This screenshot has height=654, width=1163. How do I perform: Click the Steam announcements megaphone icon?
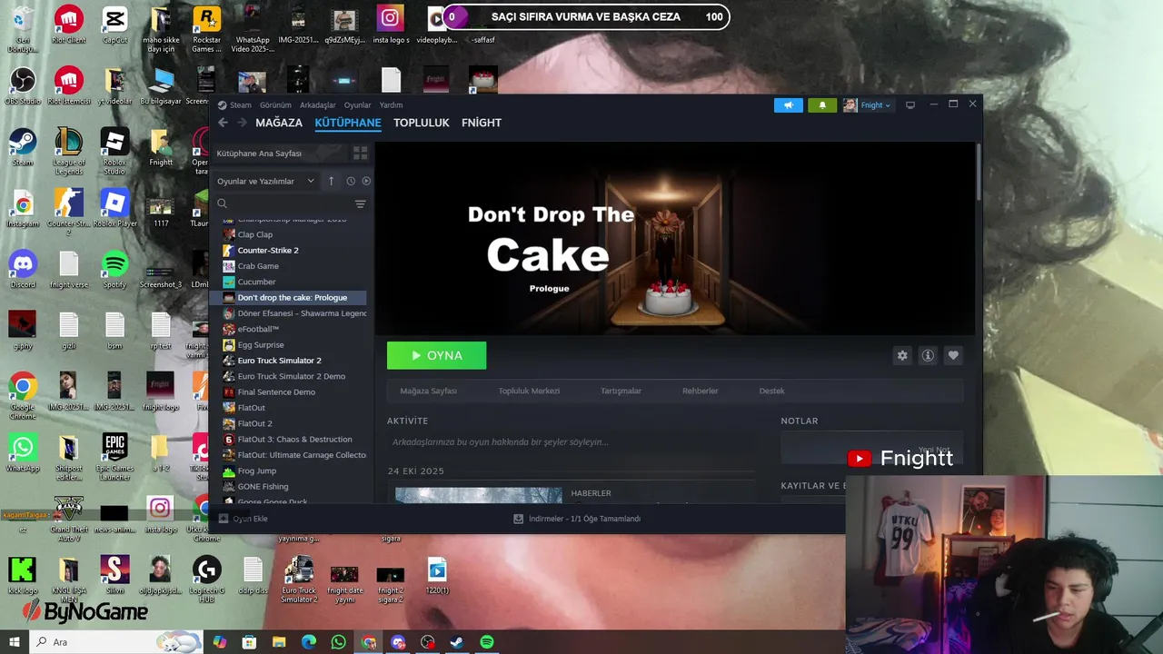pyautogui.click(x=789, y=105)
